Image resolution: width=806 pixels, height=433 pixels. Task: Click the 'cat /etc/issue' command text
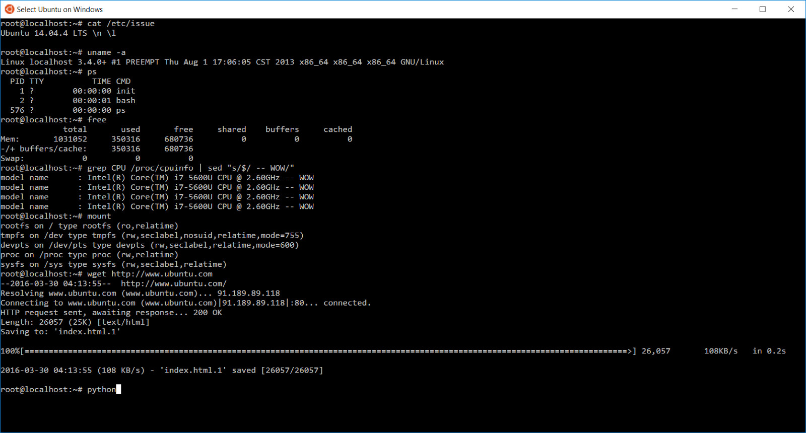click(121, 24)
